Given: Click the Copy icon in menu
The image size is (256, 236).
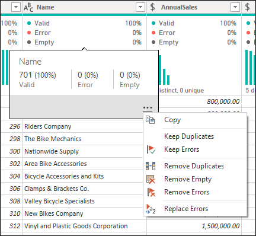Looking at the screenshot, I should (150, 120).
